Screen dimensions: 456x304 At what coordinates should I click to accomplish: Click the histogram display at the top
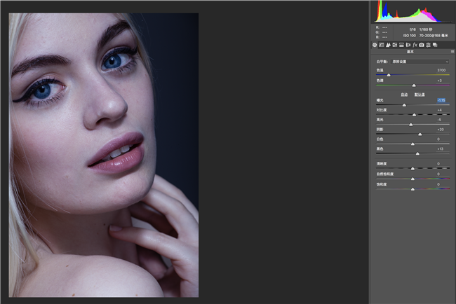click(410, 12)
